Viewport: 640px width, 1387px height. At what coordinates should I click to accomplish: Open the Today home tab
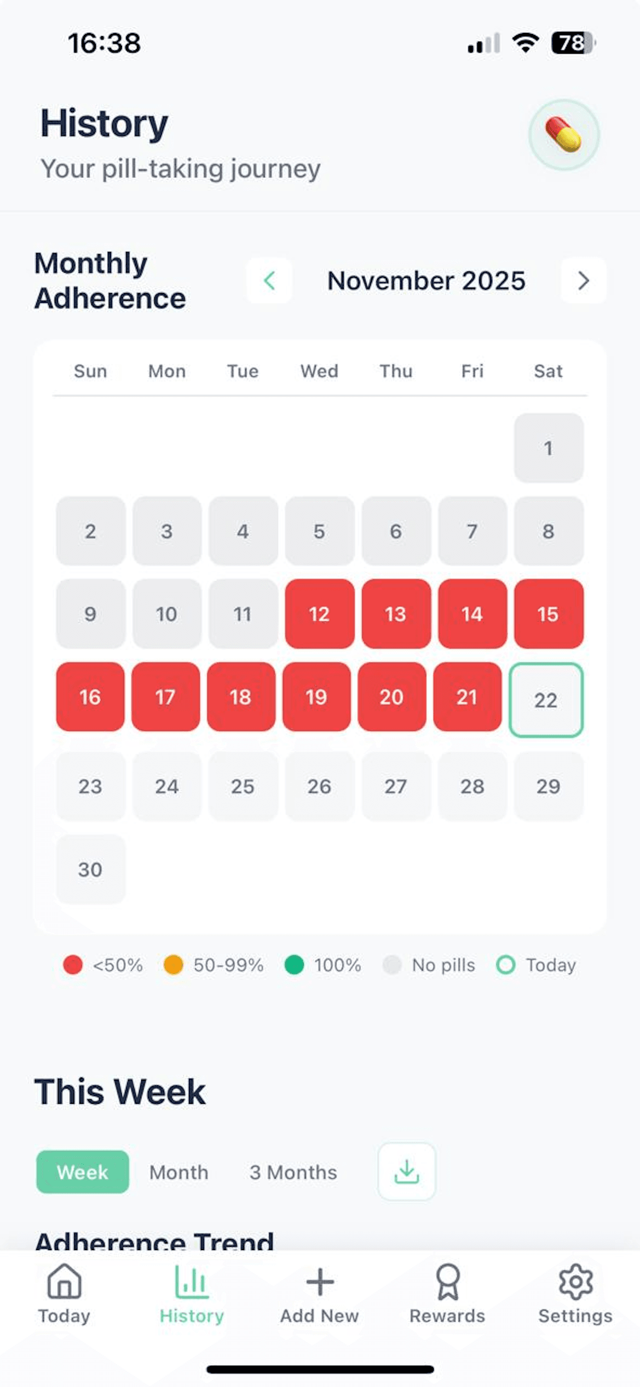64,1293
